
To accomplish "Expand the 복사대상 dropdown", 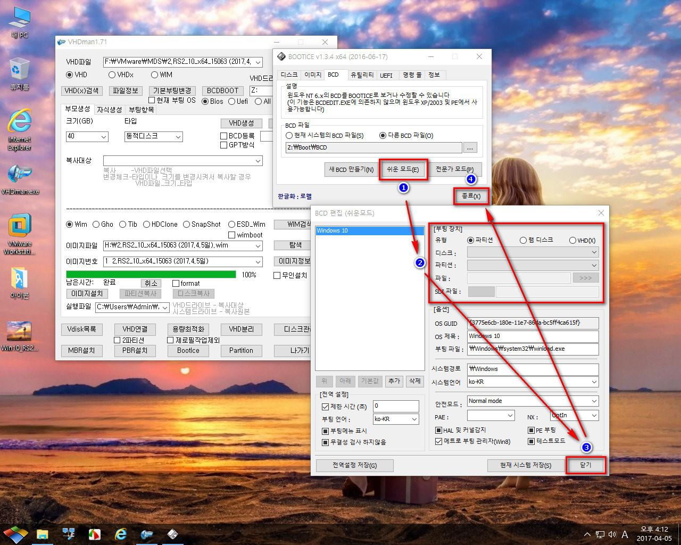I will pyautogui.click(x=258, y=161).
